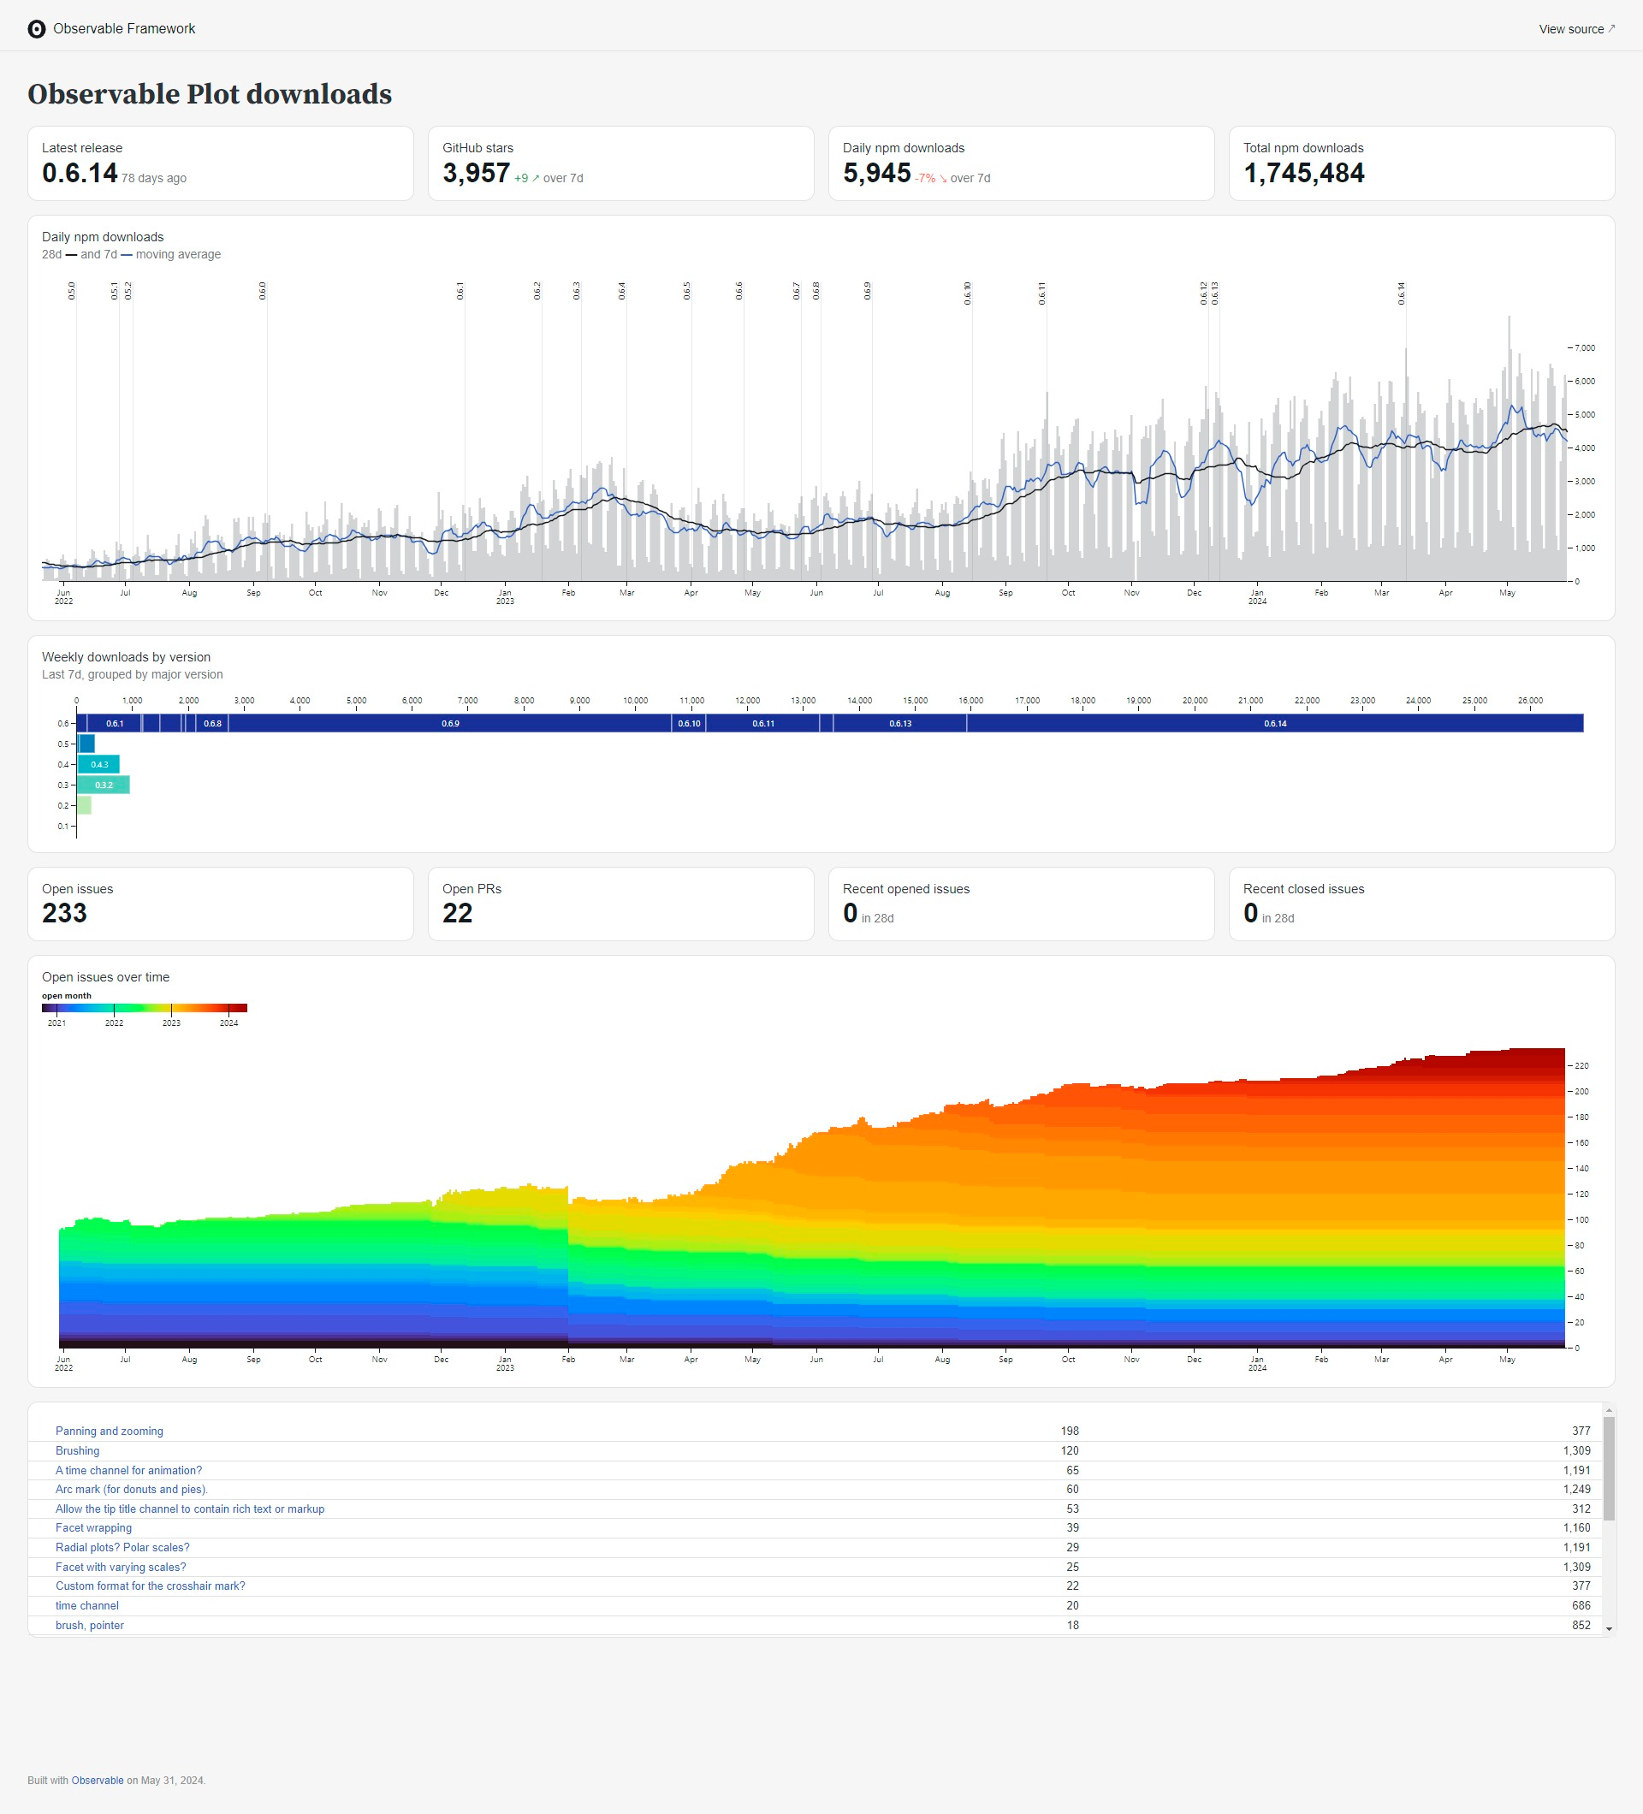This screenshot has width=1643, height=1814.
Task: Click the 0.6.14 segment in version bar
Action: tap(1274, 723)
